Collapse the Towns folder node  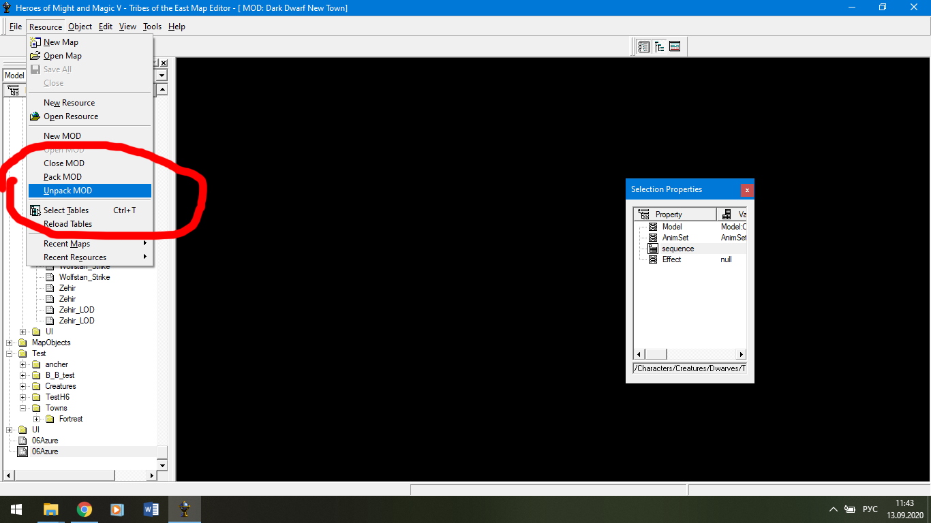(x=23, y=408)
